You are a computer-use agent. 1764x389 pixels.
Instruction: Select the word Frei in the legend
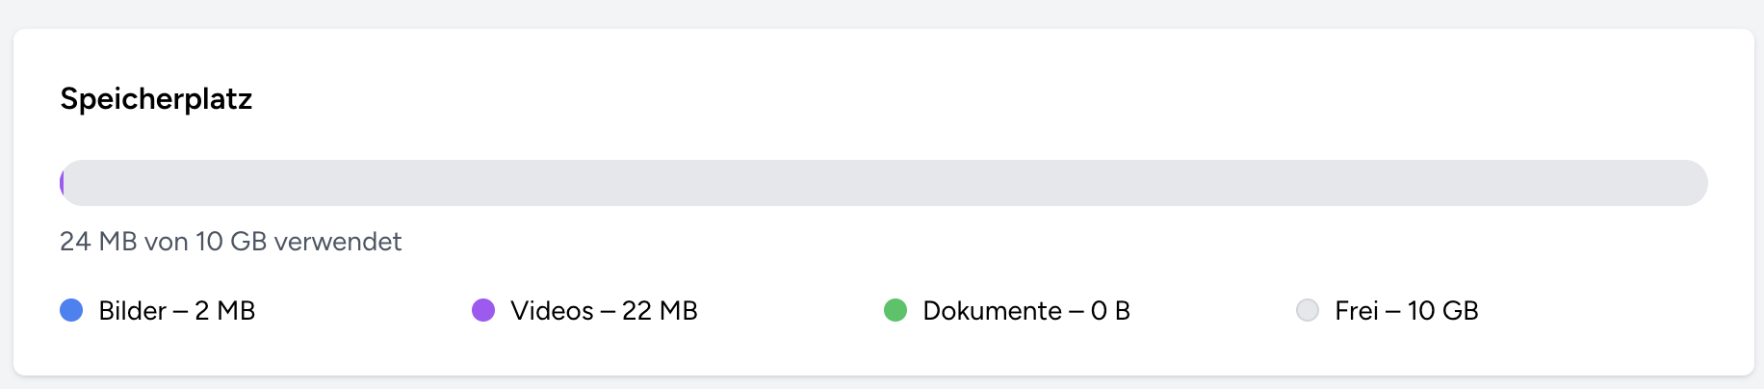pos(1356,311)
